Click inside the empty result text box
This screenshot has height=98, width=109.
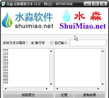(x=78, y=68)
